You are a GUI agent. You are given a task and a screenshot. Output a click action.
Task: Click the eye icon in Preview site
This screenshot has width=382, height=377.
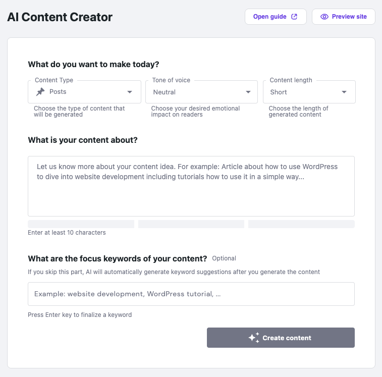pos(324,17)
